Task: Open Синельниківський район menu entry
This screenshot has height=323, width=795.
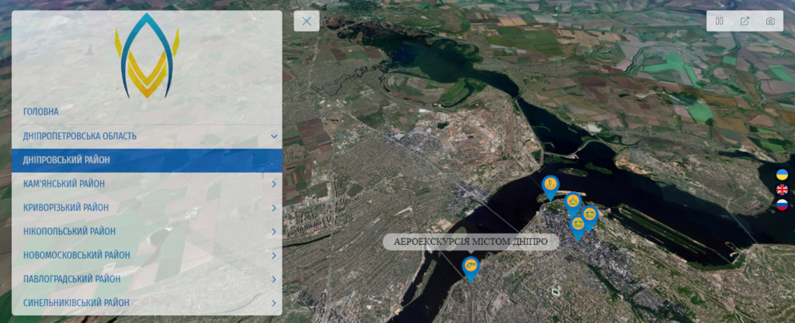Action: click(147, 303)
